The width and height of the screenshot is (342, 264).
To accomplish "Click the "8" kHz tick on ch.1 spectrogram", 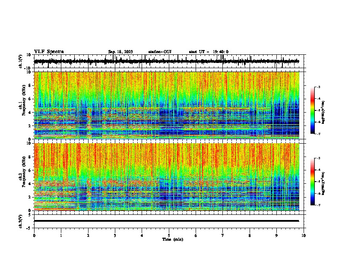I will 30,85.
